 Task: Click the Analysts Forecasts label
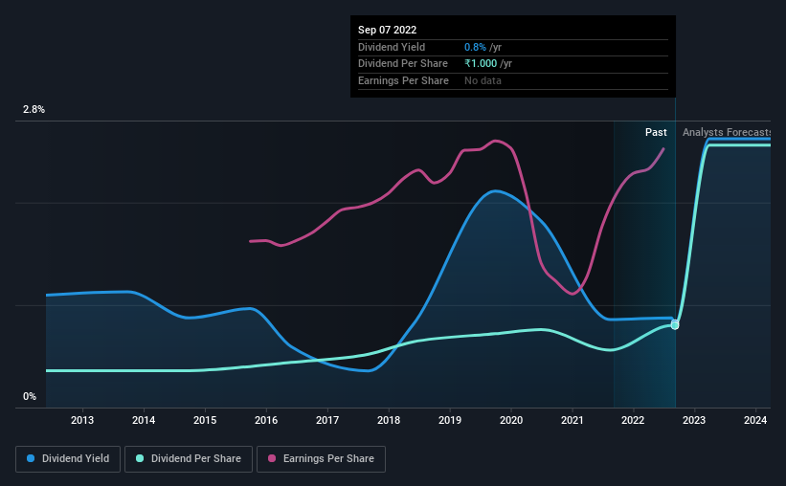coord(727,132)
